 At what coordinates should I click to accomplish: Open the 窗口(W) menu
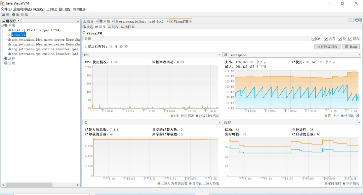(x=65, y=9)
